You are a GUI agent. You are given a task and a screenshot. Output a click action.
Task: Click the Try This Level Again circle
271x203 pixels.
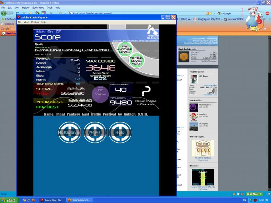coord(137,61)
